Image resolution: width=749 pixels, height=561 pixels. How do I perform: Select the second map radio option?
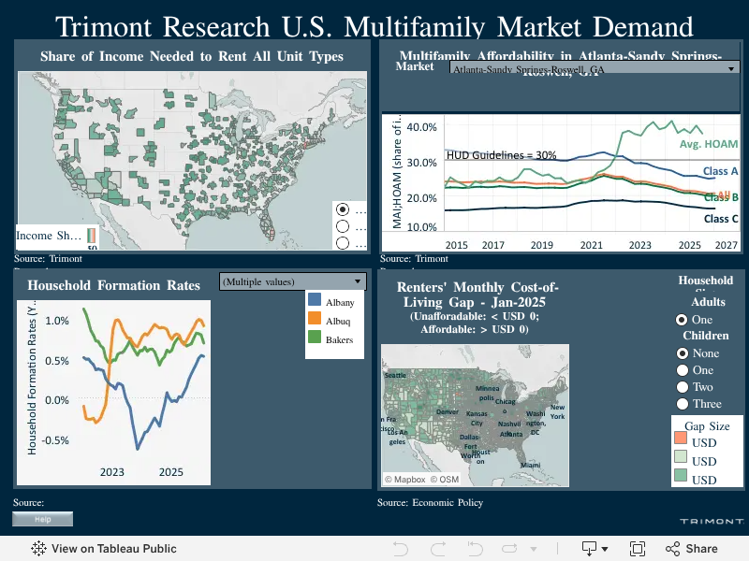[x=343, y=226]
